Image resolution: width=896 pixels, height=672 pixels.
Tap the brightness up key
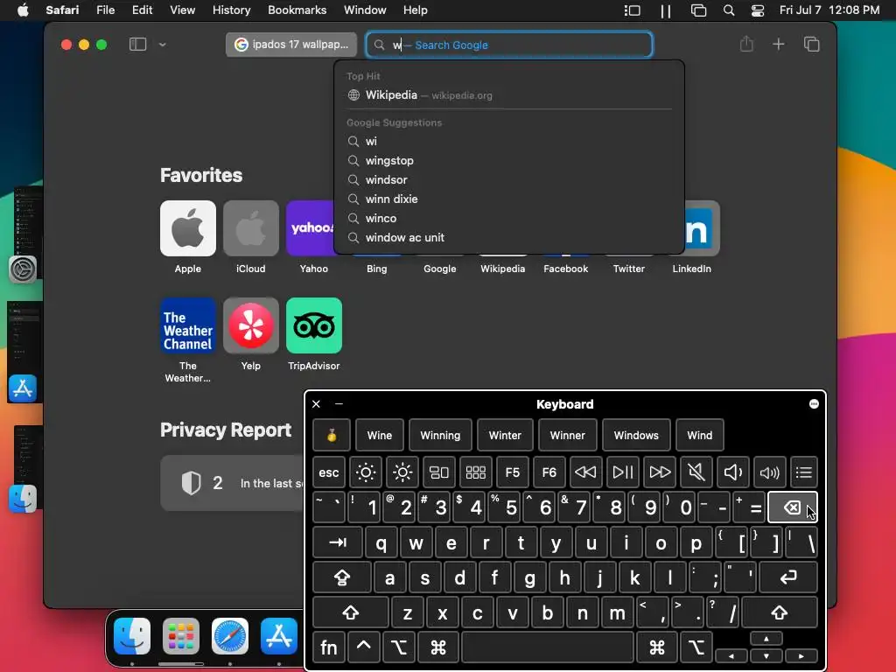(x=402, y=472)
